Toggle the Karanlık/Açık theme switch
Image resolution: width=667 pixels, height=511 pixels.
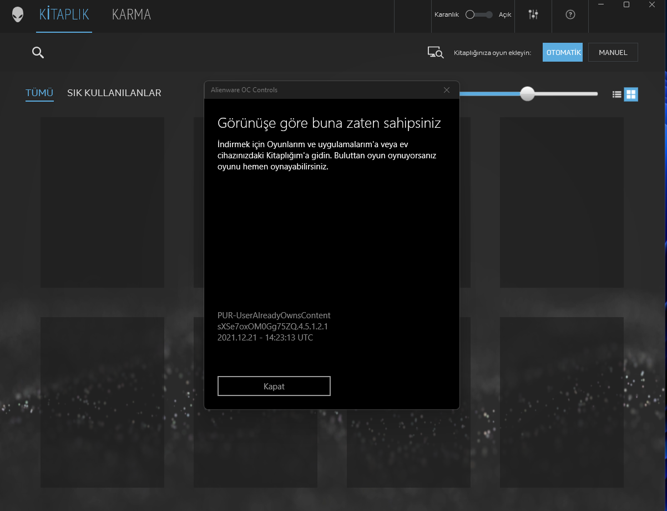[x=479, y=15]
